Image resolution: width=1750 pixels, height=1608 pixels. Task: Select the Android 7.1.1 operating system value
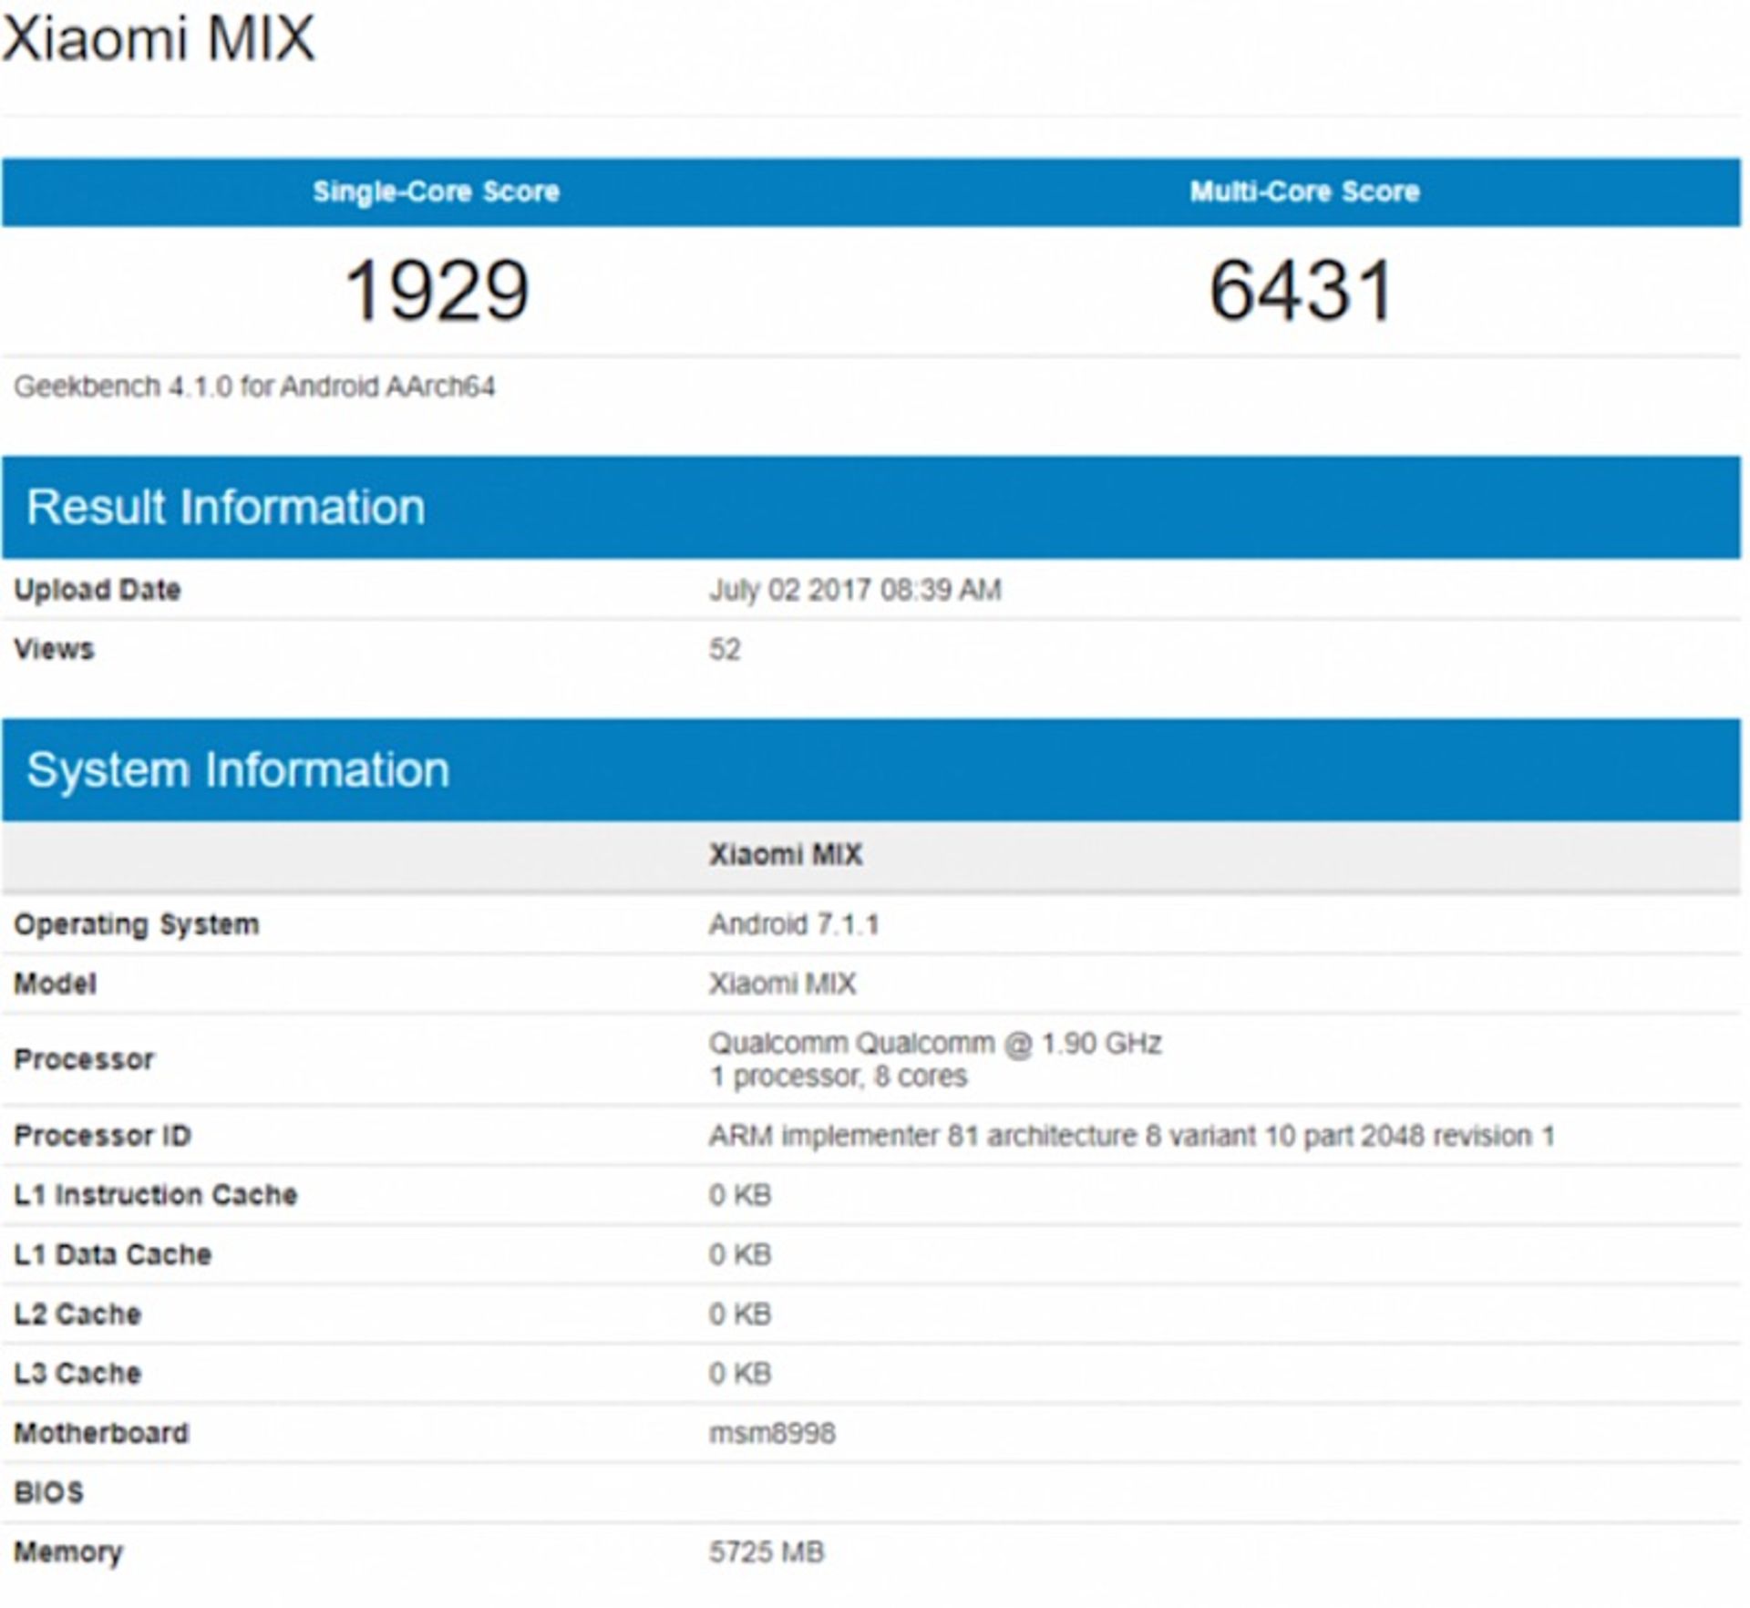(x=794, y=924)
